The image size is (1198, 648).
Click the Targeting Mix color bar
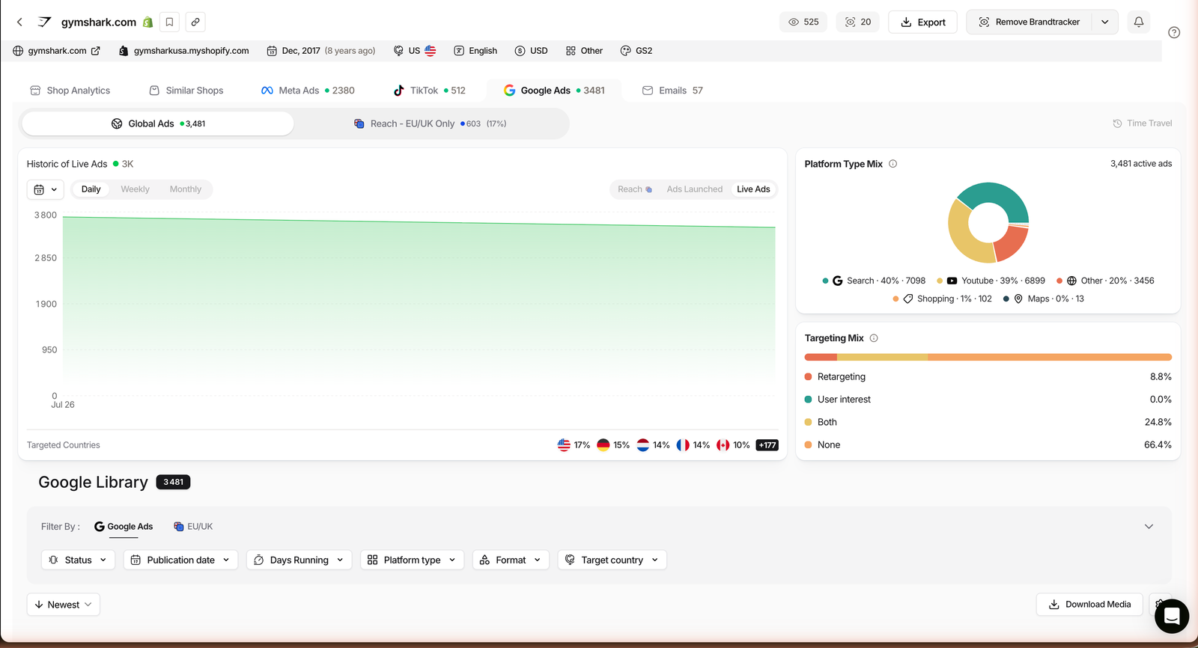(988, 357)
